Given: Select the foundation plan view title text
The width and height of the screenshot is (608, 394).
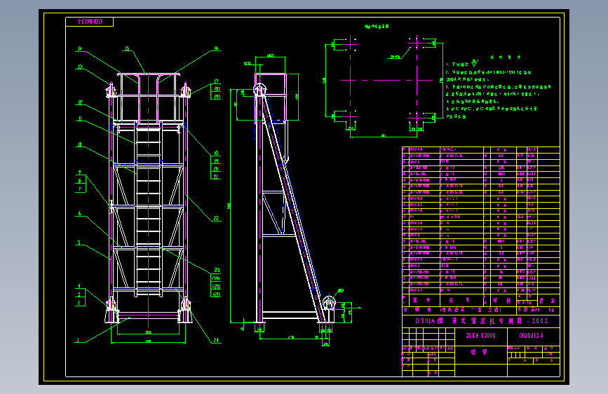Looking at the screenshot, I should coord(377,27).
